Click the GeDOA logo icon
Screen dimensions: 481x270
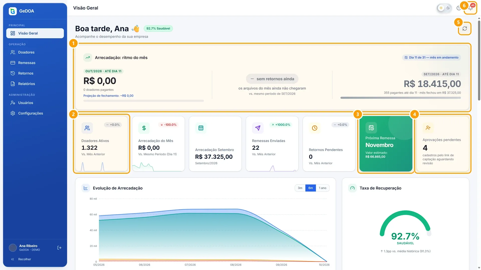(13, 11)
